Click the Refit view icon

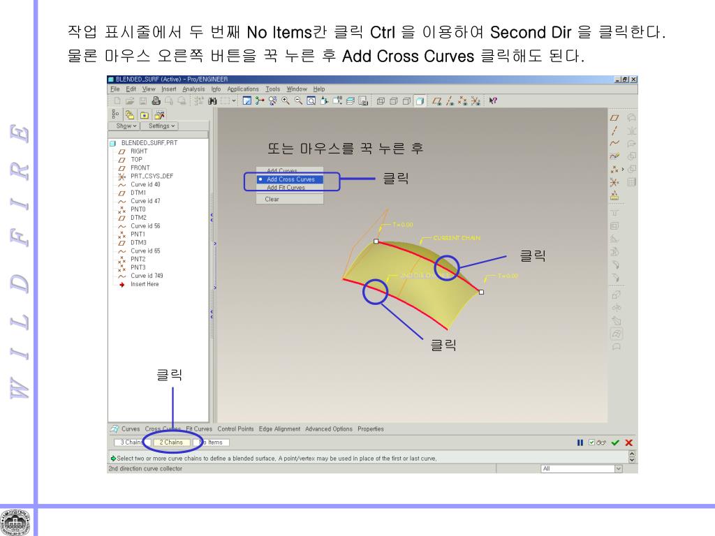click(311, 100)
